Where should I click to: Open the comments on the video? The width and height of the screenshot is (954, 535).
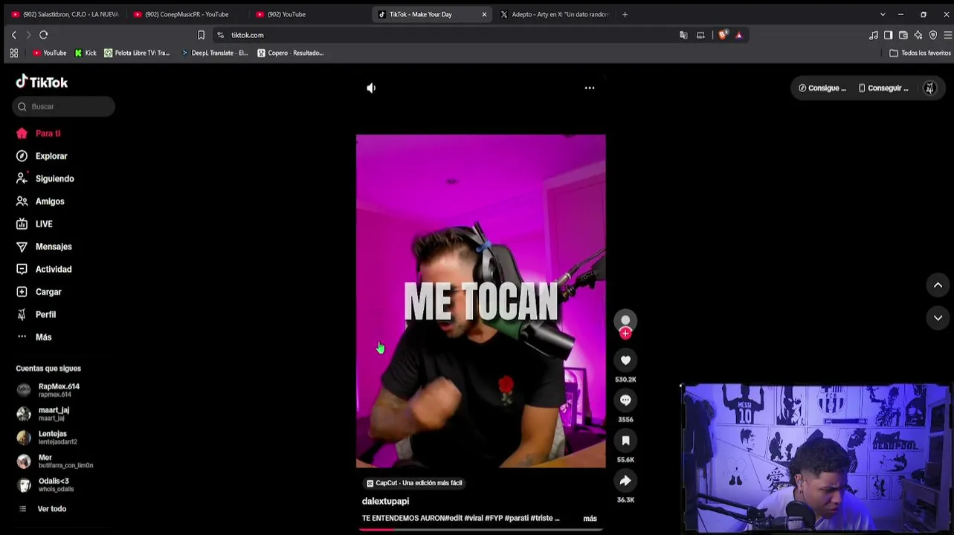pyautogui.click(x=625, y=401)
